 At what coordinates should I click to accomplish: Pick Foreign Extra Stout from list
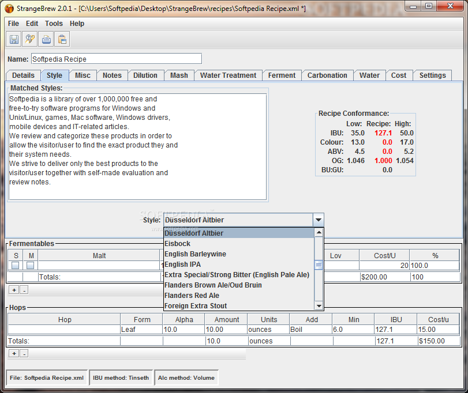pos(239,306)
